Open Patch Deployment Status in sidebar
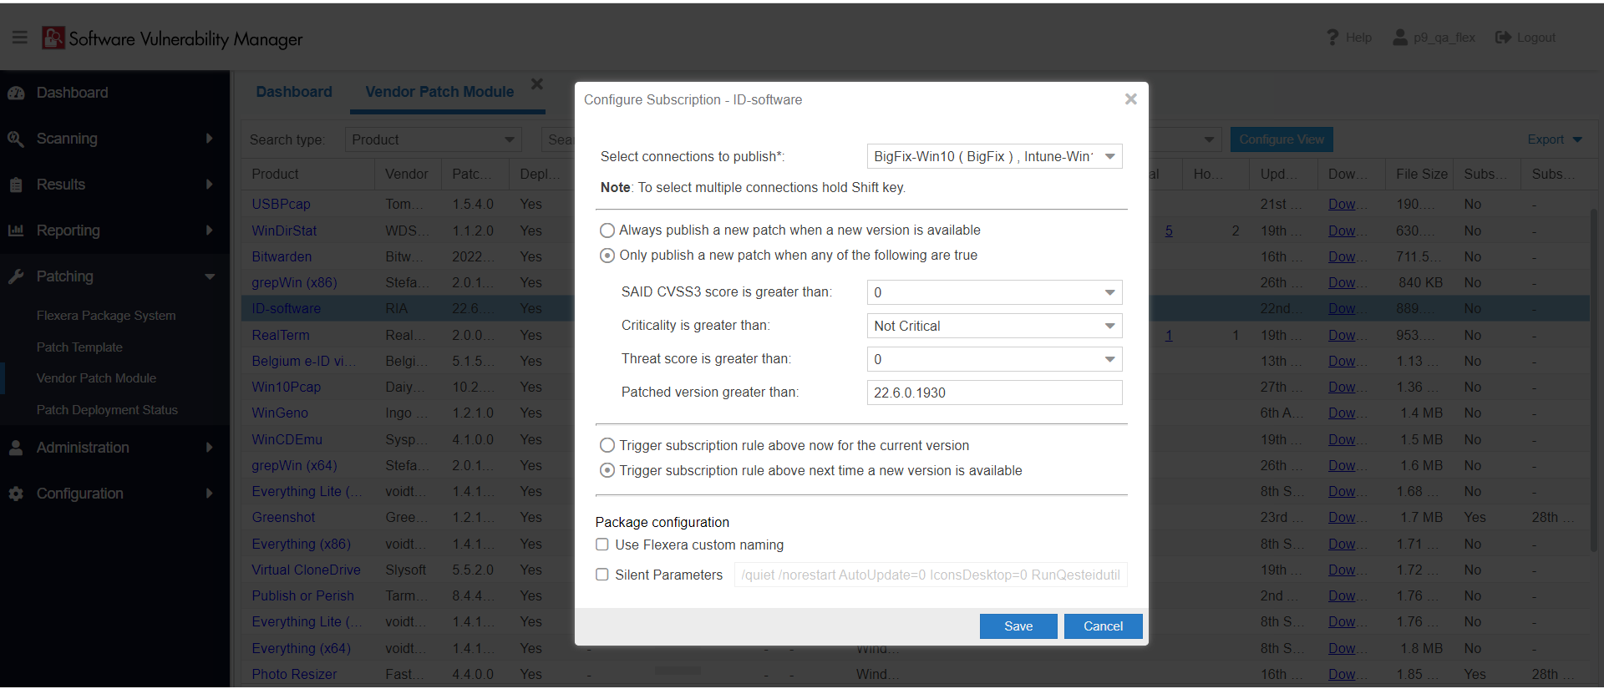Screen dimensions: 1604x689 [x=107, y=410]
